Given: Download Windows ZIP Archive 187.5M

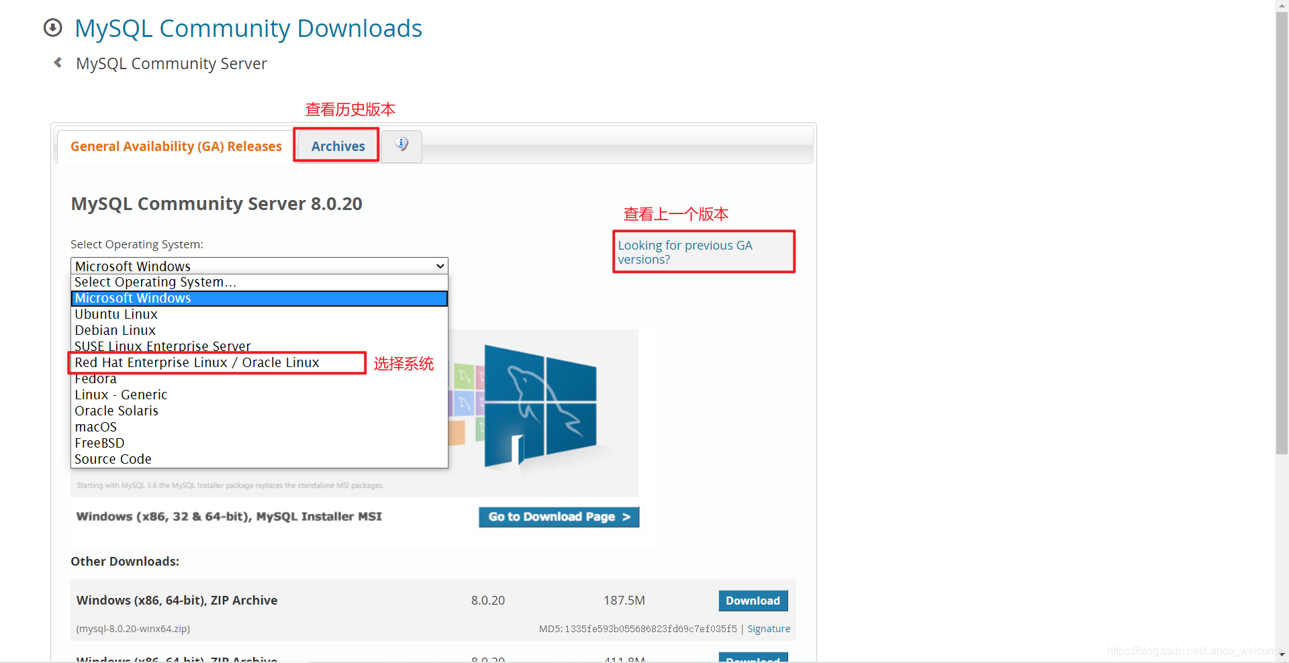Looking at the screenshot, I should pyautogui.click(x=753, y=601).
